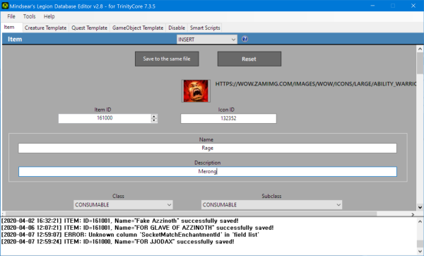
Task: Click the form's vertical scrollbar down arrow
Action: tap(420, 207)
